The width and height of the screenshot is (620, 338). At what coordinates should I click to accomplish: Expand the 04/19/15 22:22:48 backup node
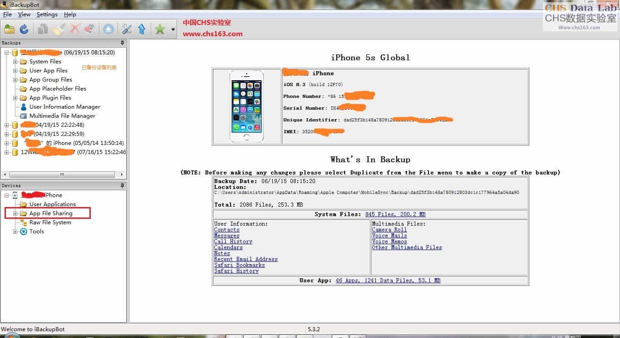tap(7, 125)
